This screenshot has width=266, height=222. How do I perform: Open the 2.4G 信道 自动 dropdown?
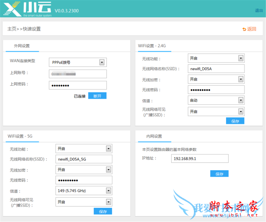(216, 100)
